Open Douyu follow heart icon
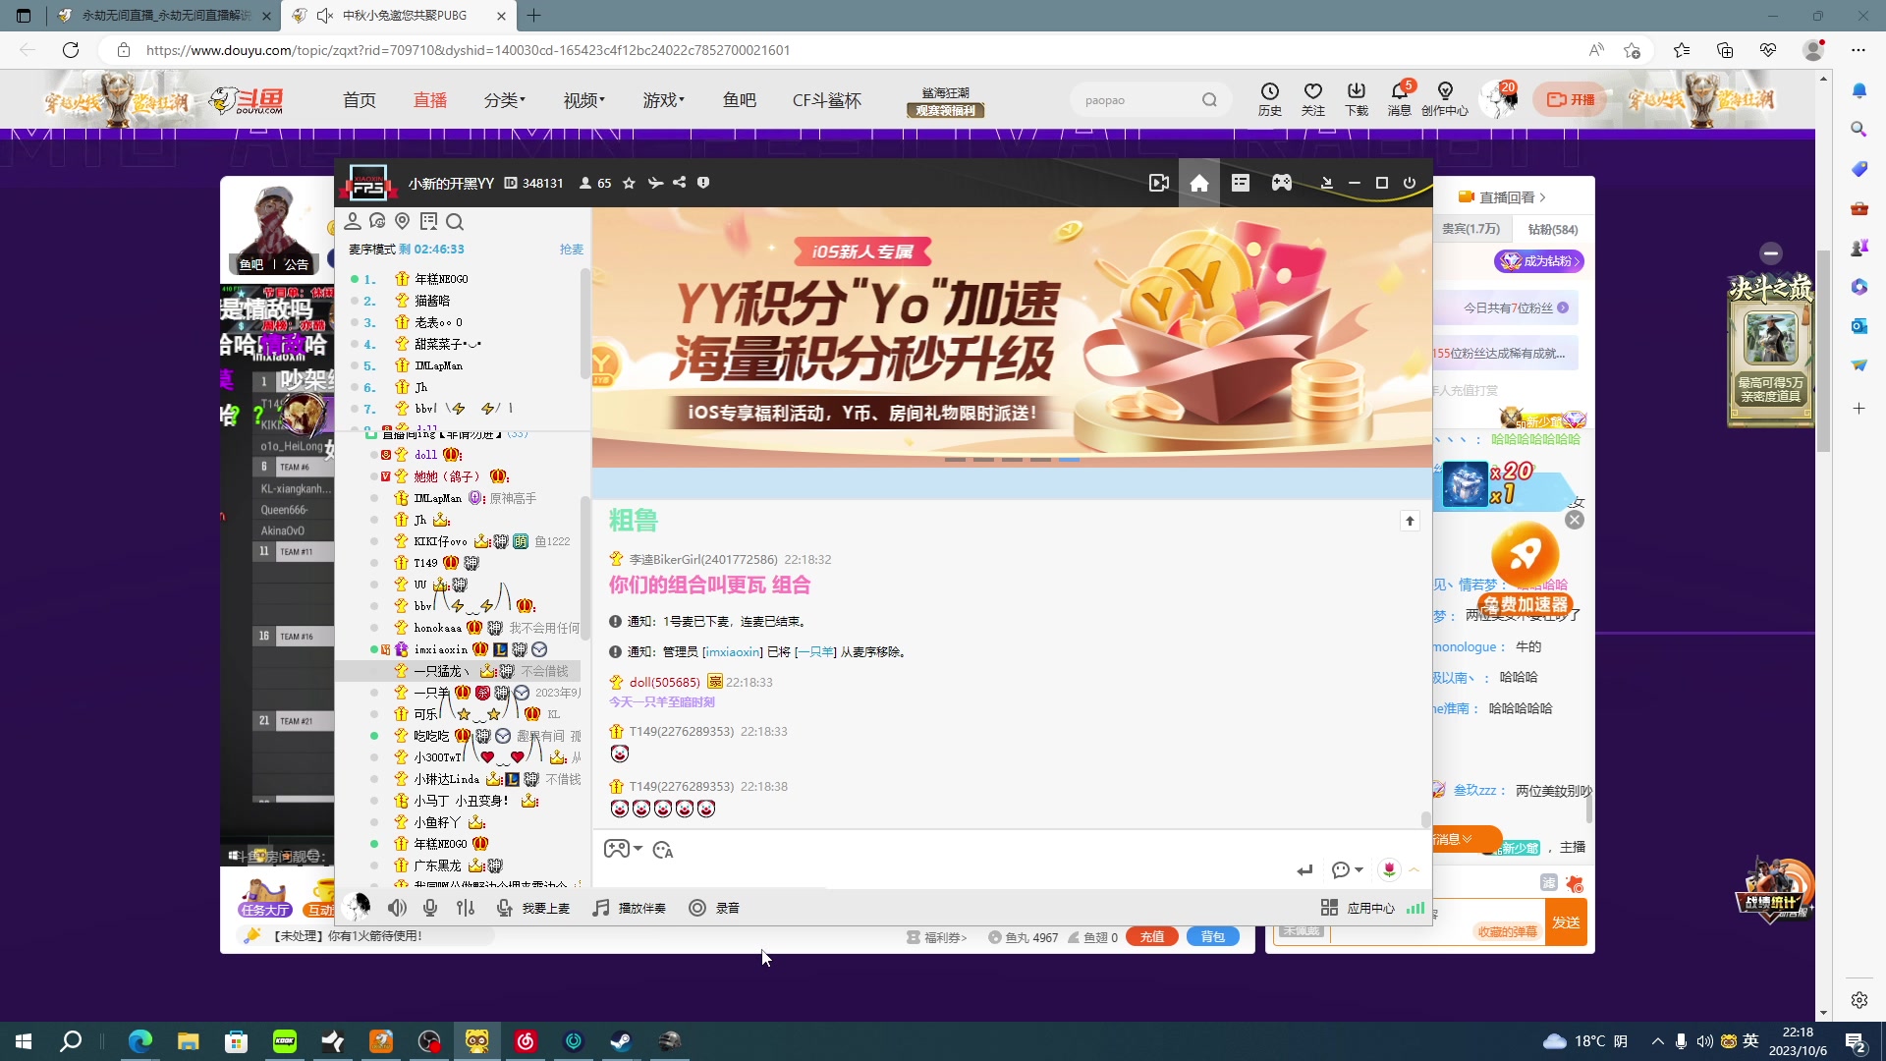 click(x=1313, y=99)
